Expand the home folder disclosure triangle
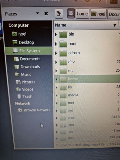Screen dimensions: 120x160 pos(56,79)
